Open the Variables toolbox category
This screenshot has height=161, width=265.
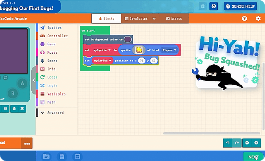[56, 94]
